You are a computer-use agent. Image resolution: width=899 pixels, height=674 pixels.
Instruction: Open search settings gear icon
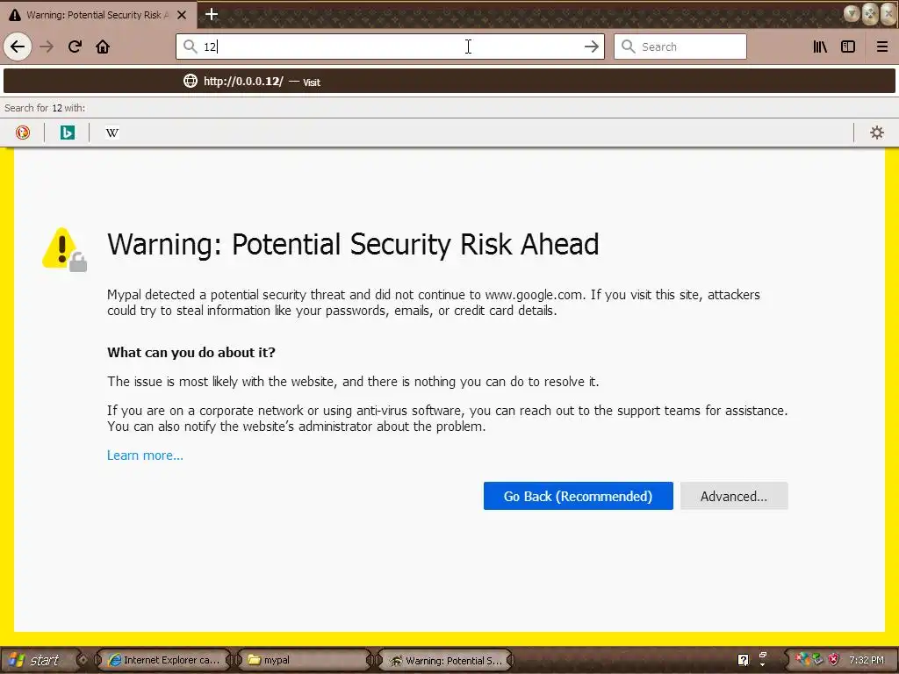877,133
